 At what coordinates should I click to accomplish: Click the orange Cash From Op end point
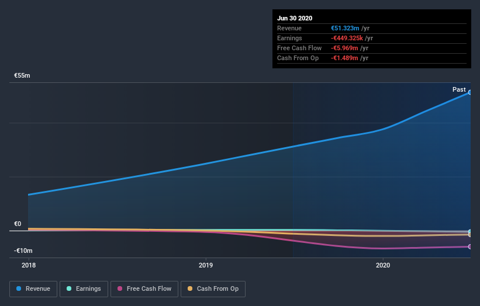click(x=470, y=235)
